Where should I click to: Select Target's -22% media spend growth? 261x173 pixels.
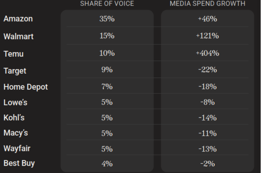pyautogui.click(x=207, y=70)
